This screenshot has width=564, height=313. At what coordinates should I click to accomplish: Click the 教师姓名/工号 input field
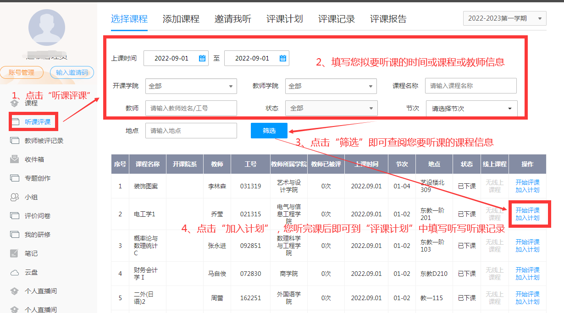tap(191, 108)
